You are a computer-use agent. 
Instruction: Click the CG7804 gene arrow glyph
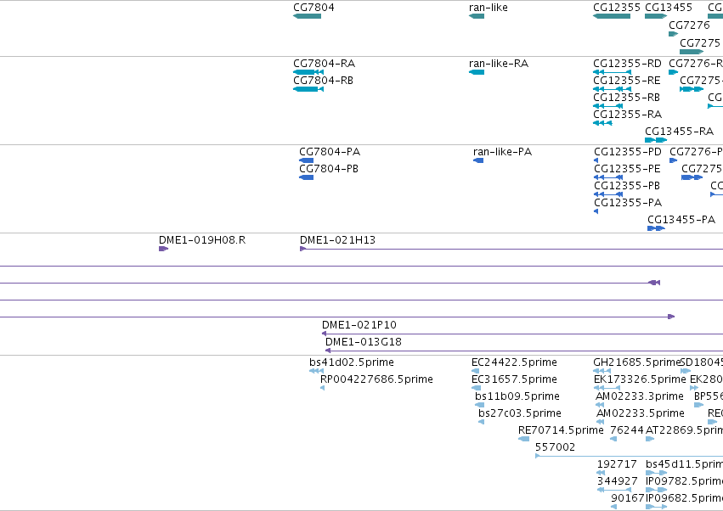click(x=307, y=16)
